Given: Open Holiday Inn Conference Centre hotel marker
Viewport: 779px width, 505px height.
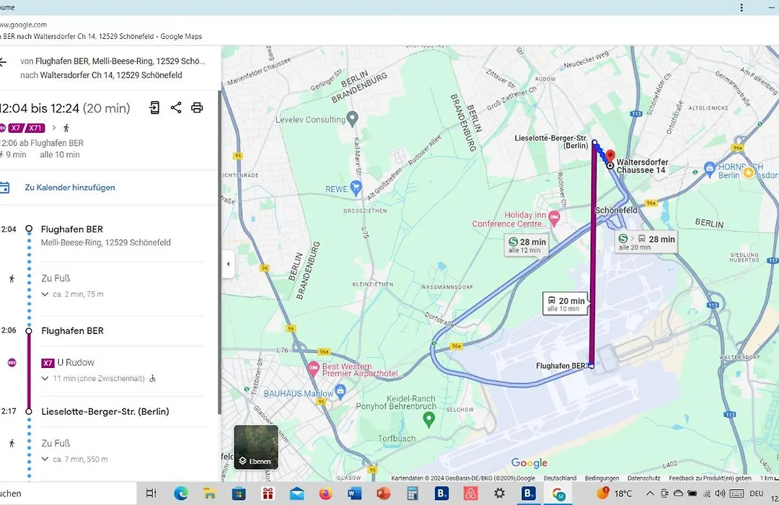Looking at the screenshot, I should point(554,217).
